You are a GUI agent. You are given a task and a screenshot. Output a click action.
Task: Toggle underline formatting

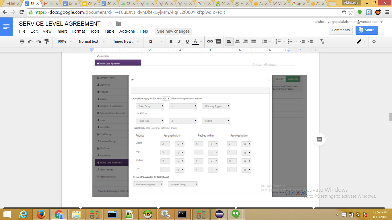pyautogui.click(x=187, y=42)
